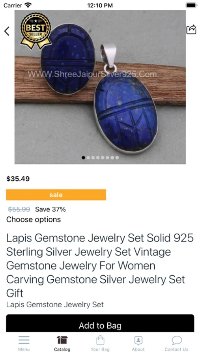Open the share icon
The image size is (200, 355).
coord(191,30)
